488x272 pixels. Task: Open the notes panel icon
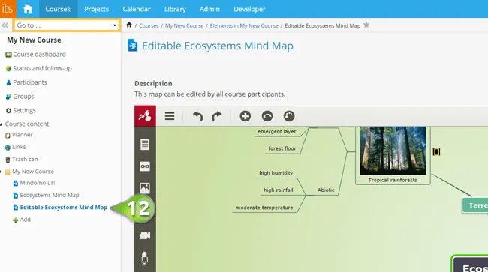[145, 145]
